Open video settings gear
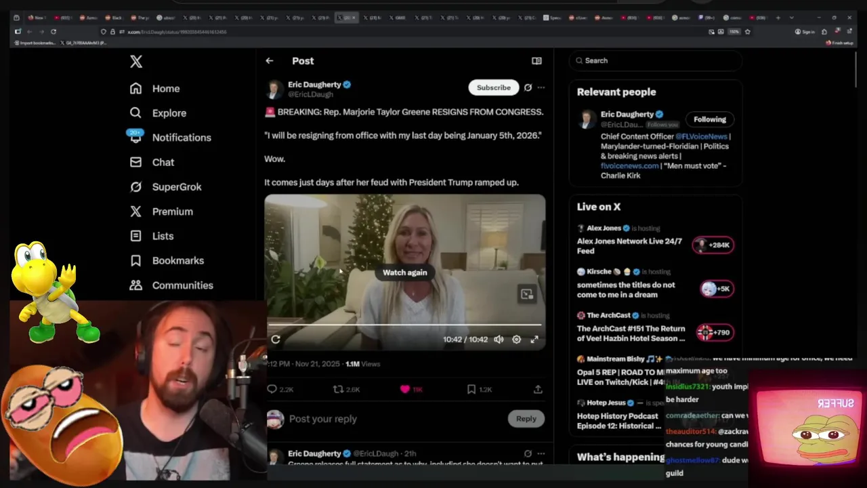 516,340
